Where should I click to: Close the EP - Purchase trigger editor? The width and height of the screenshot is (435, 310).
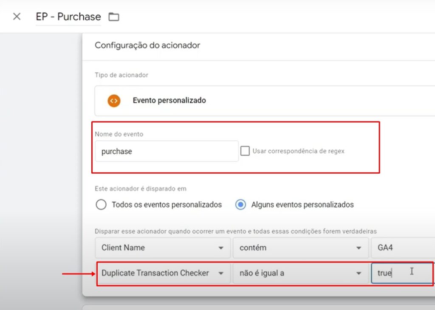tap(17, 17)
